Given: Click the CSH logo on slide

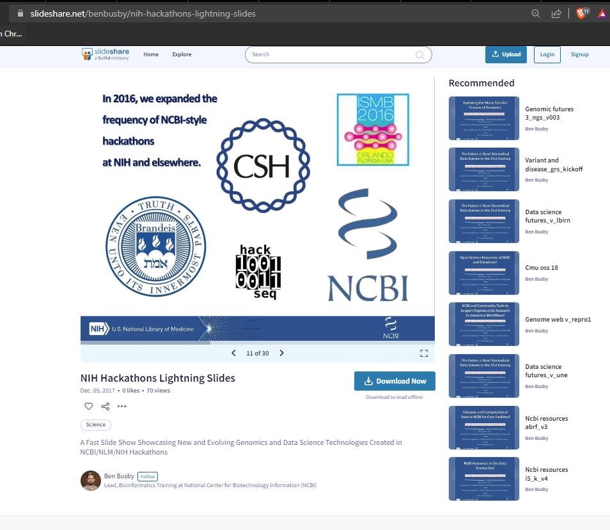Looking at the screenshot, I should pos(263,166).
